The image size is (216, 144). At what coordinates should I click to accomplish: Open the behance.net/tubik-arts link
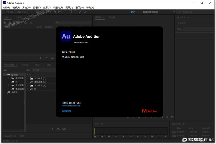click(x=71, y=106)
